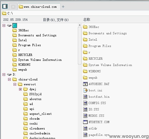Select the boot.ini file icon
Image resolution: width=149 pixels, height=139 pixels.
pos(85,90)
